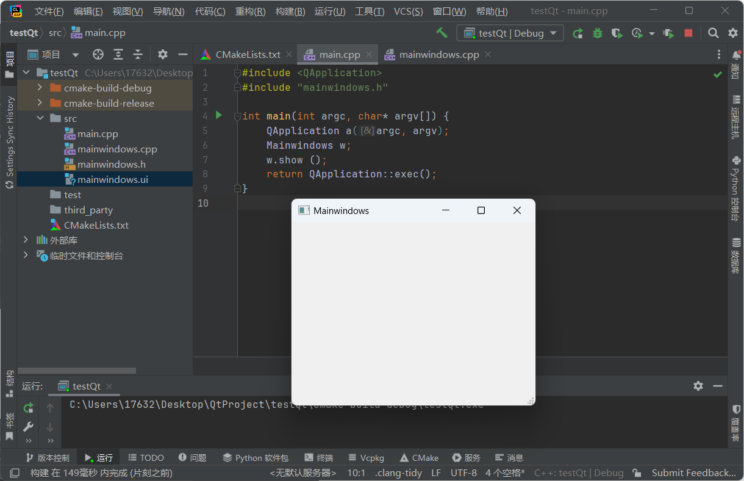The width and height of the screenshot is (744, 481).
Task: Click the red Stop button in toolbar
Action: tap(689, 33)
